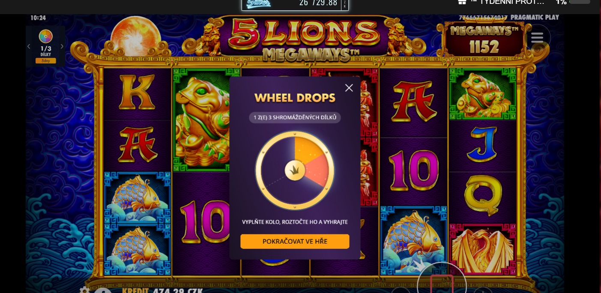Click the 5dny orange badge
601x293 pixels.
[45, 61]
